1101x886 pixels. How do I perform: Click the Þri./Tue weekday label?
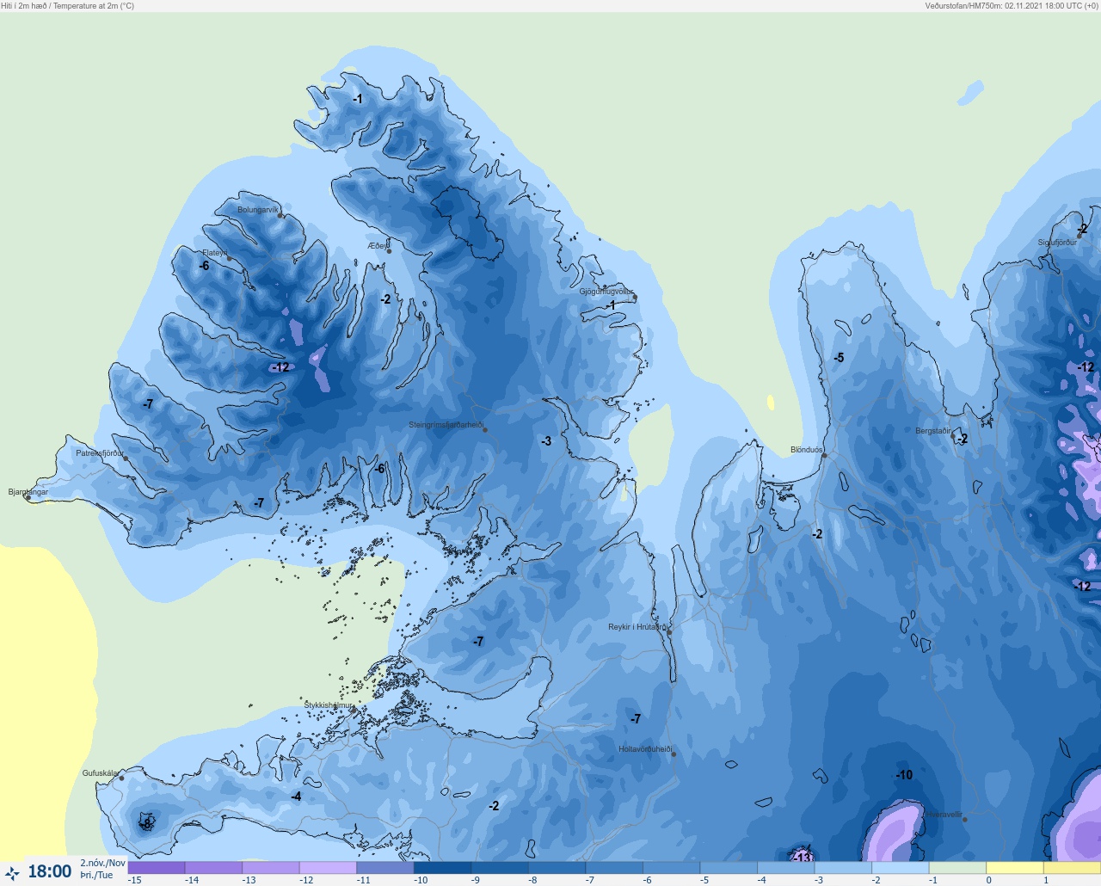[96, 875]
